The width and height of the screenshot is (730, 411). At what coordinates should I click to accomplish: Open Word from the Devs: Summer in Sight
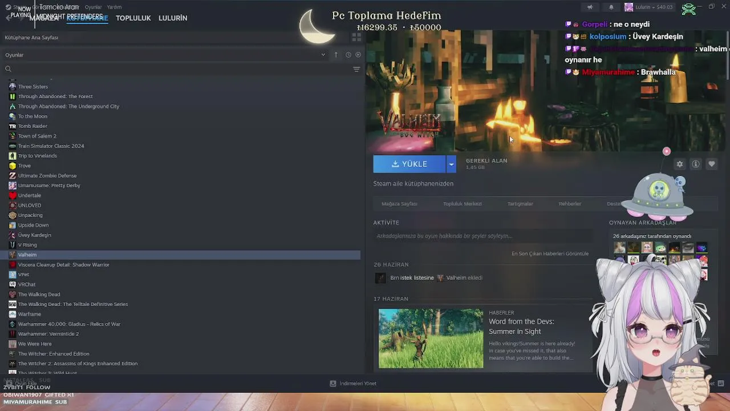point(521,327)
